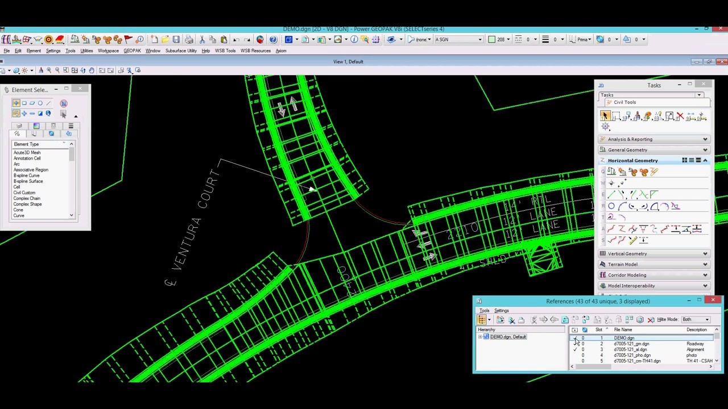This screenshot has width=728, height=409.
Task: Open the A SGN level dropdown
Action: pos(459,39)
